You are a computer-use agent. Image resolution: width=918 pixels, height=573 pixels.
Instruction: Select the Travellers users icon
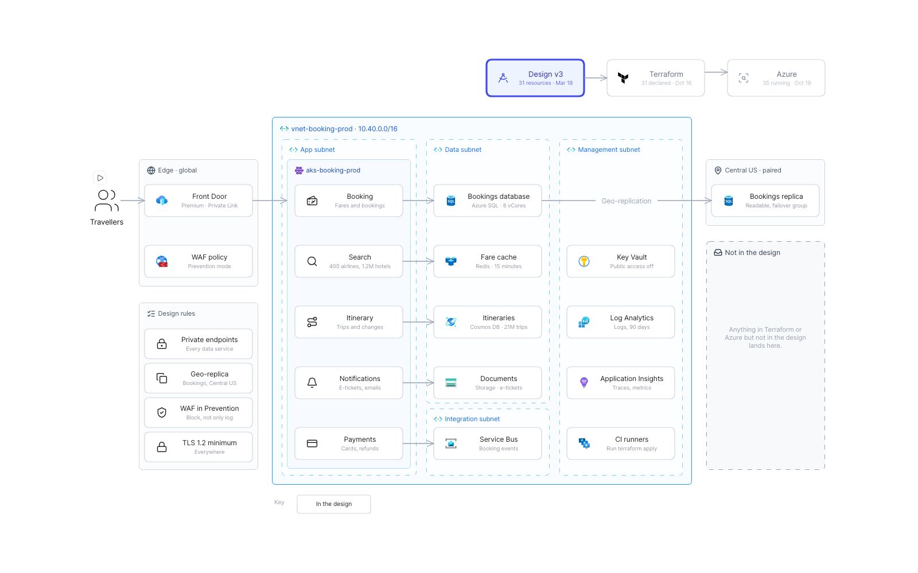(107, 201)
